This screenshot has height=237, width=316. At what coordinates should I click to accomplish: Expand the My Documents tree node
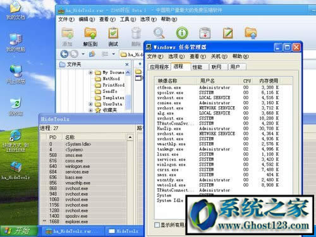tap(90, 73)
